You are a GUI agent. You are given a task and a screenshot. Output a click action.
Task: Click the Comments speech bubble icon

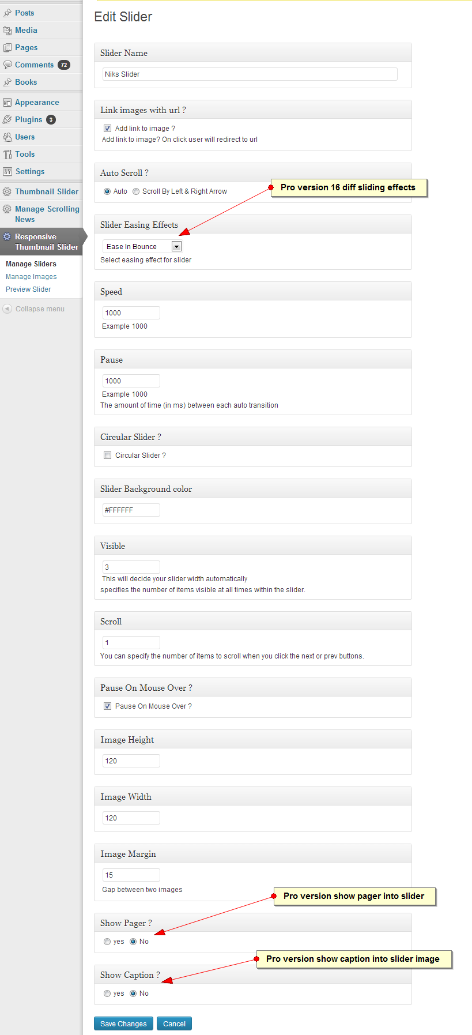[7, 65]
